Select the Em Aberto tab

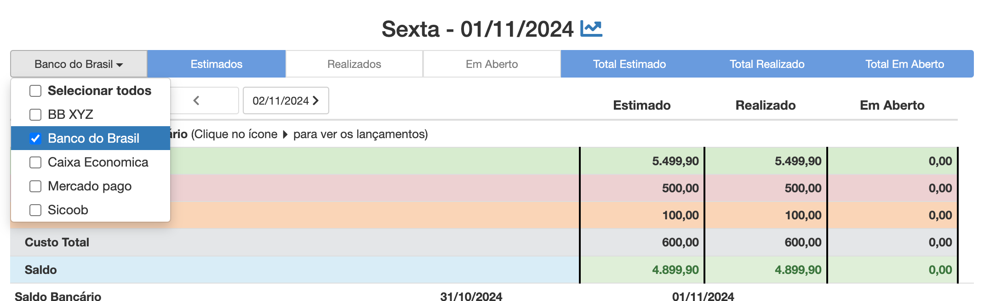click(x=492, y=64)
